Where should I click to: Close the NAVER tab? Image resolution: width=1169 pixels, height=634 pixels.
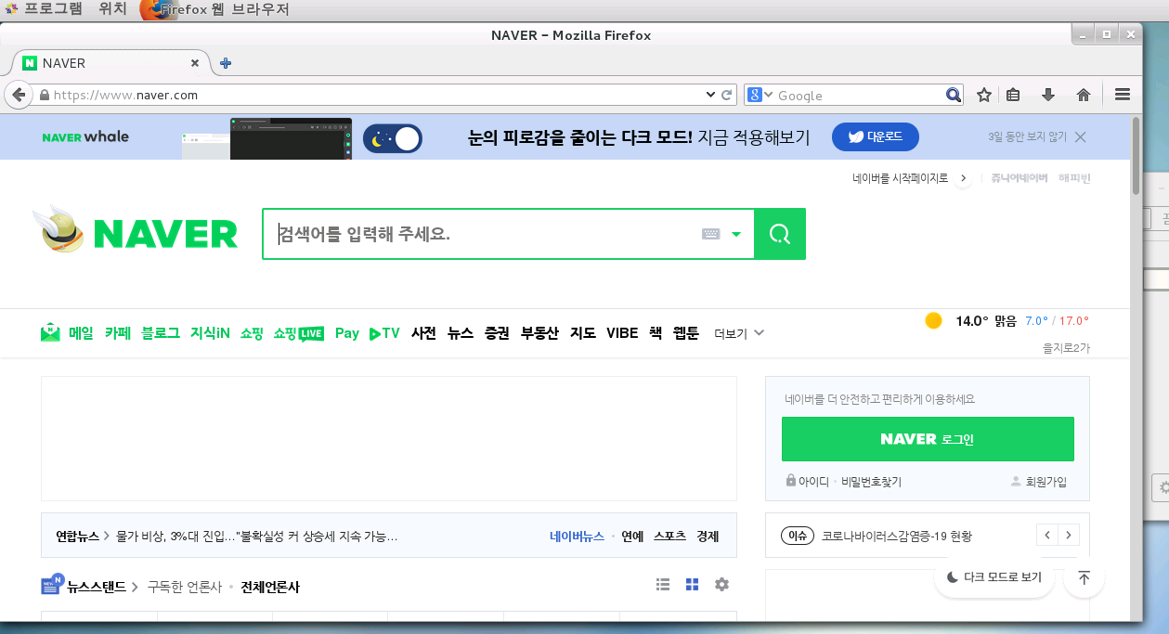pyautogui.click(x=195, y=63)
